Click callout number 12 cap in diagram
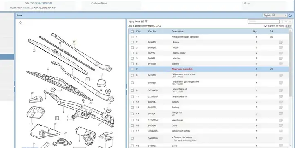This screenshot has width=295, height=148. pos(102,83)
